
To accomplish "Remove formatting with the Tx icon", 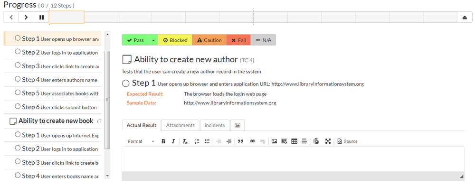I will (x=185, y=141).
